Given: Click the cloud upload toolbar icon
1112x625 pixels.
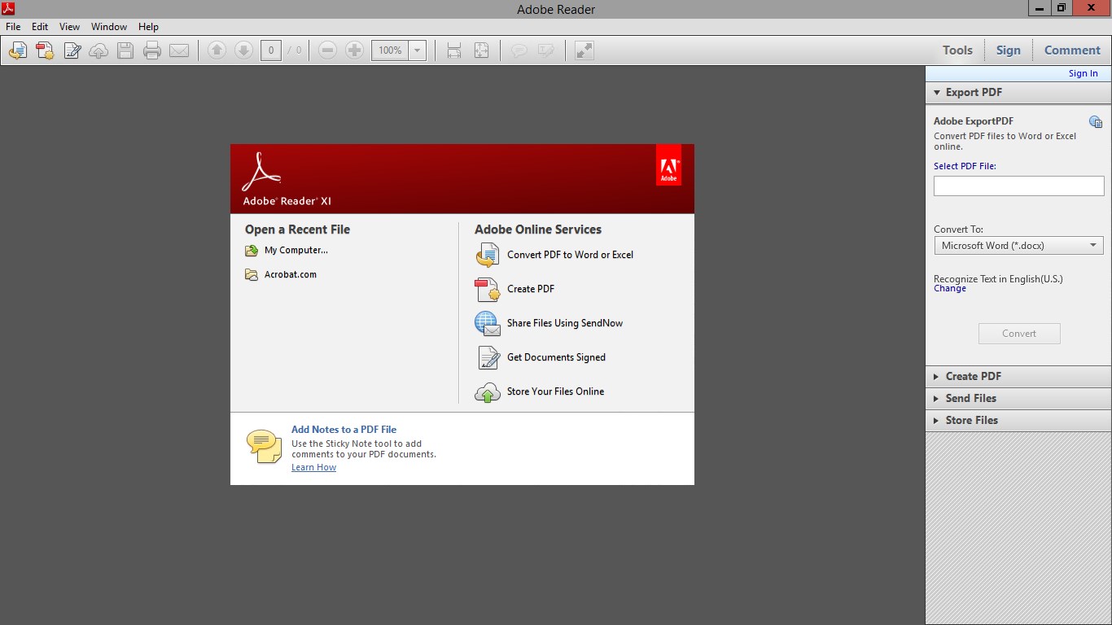Looking at the screenshot, I should click(99, 50).
